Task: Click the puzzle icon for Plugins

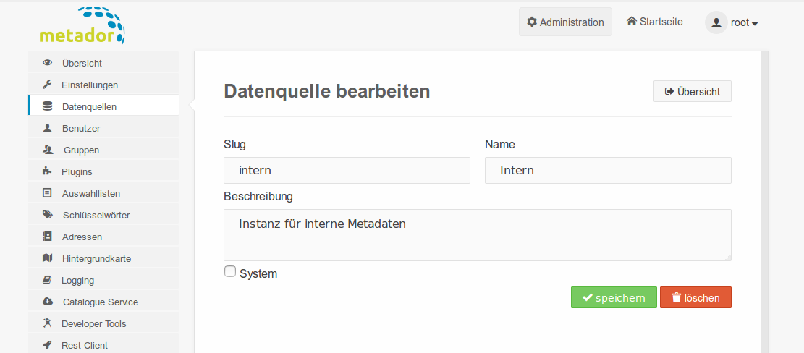Action: pos(47,171)
